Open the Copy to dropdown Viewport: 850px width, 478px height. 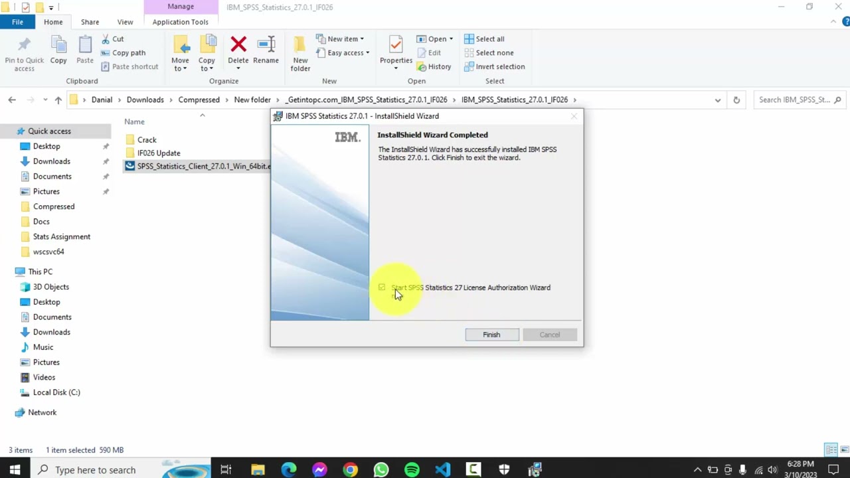pos(207,54)
